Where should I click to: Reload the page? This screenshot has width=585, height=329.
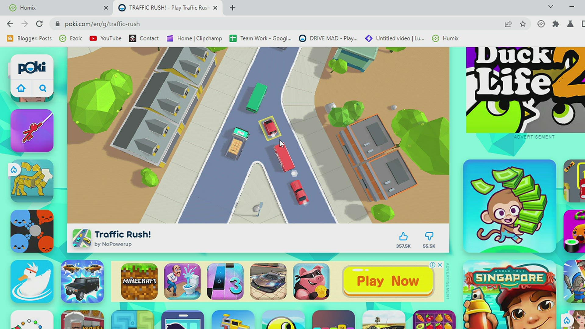[39, 24]
